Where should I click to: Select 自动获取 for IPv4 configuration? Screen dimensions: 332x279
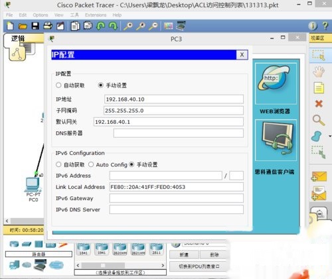(58, 85)
